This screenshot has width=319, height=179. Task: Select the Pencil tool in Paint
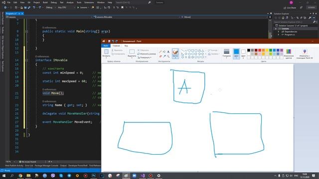[x=160, y=52]
